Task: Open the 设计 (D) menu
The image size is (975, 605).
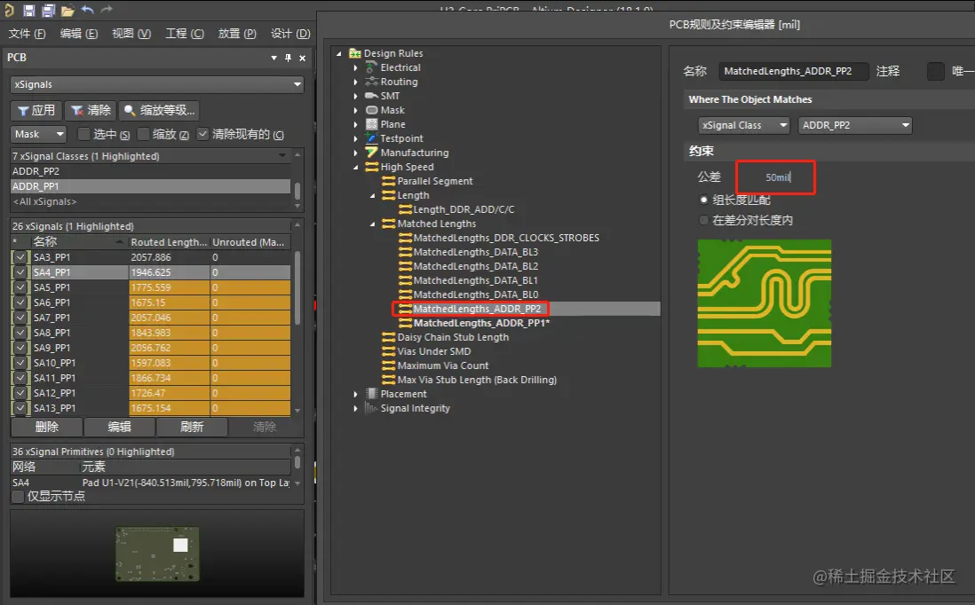Action: [290, 34]
